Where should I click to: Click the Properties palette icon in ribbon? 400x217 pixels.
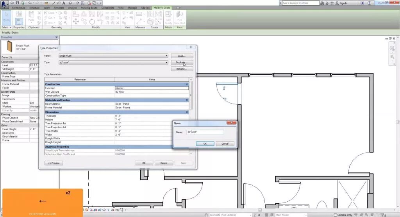click(x=19, y=21)
